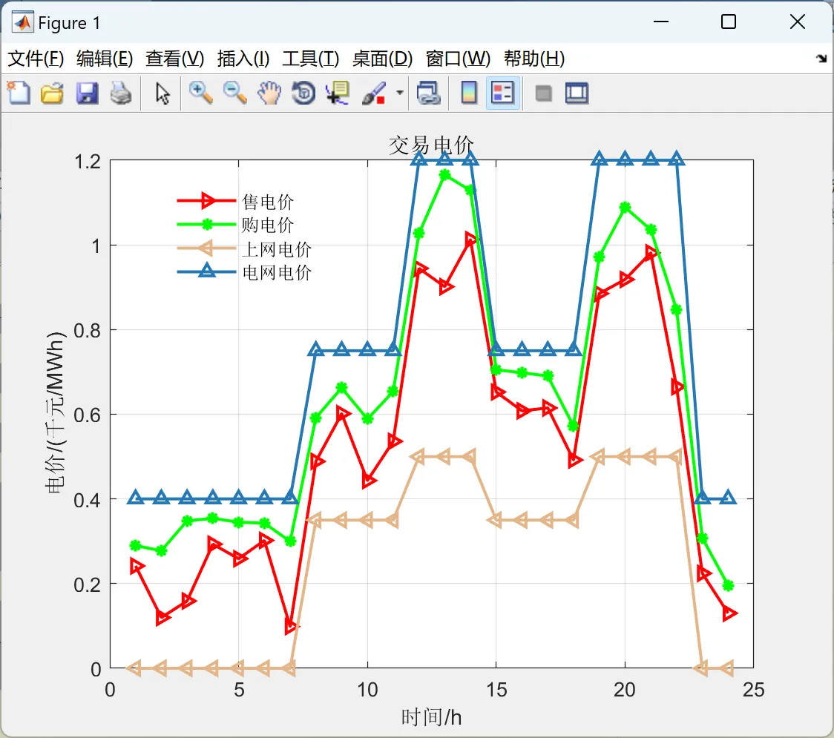Minimize the Figure 1 window
This screenshot has height=738, width=834.
[661, 22]
